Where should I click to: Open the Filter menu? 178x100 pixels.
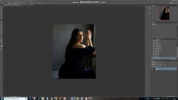point(22,1)
